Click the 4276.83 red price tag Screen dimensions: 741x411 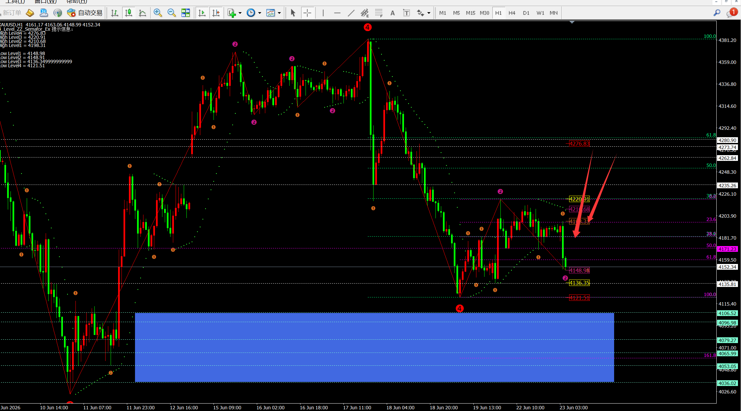tap(579, 144)
